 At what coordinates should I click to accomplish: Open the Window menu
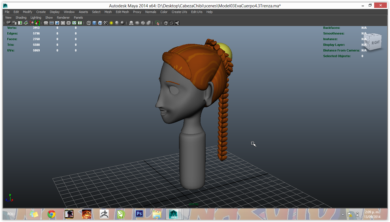69,12
